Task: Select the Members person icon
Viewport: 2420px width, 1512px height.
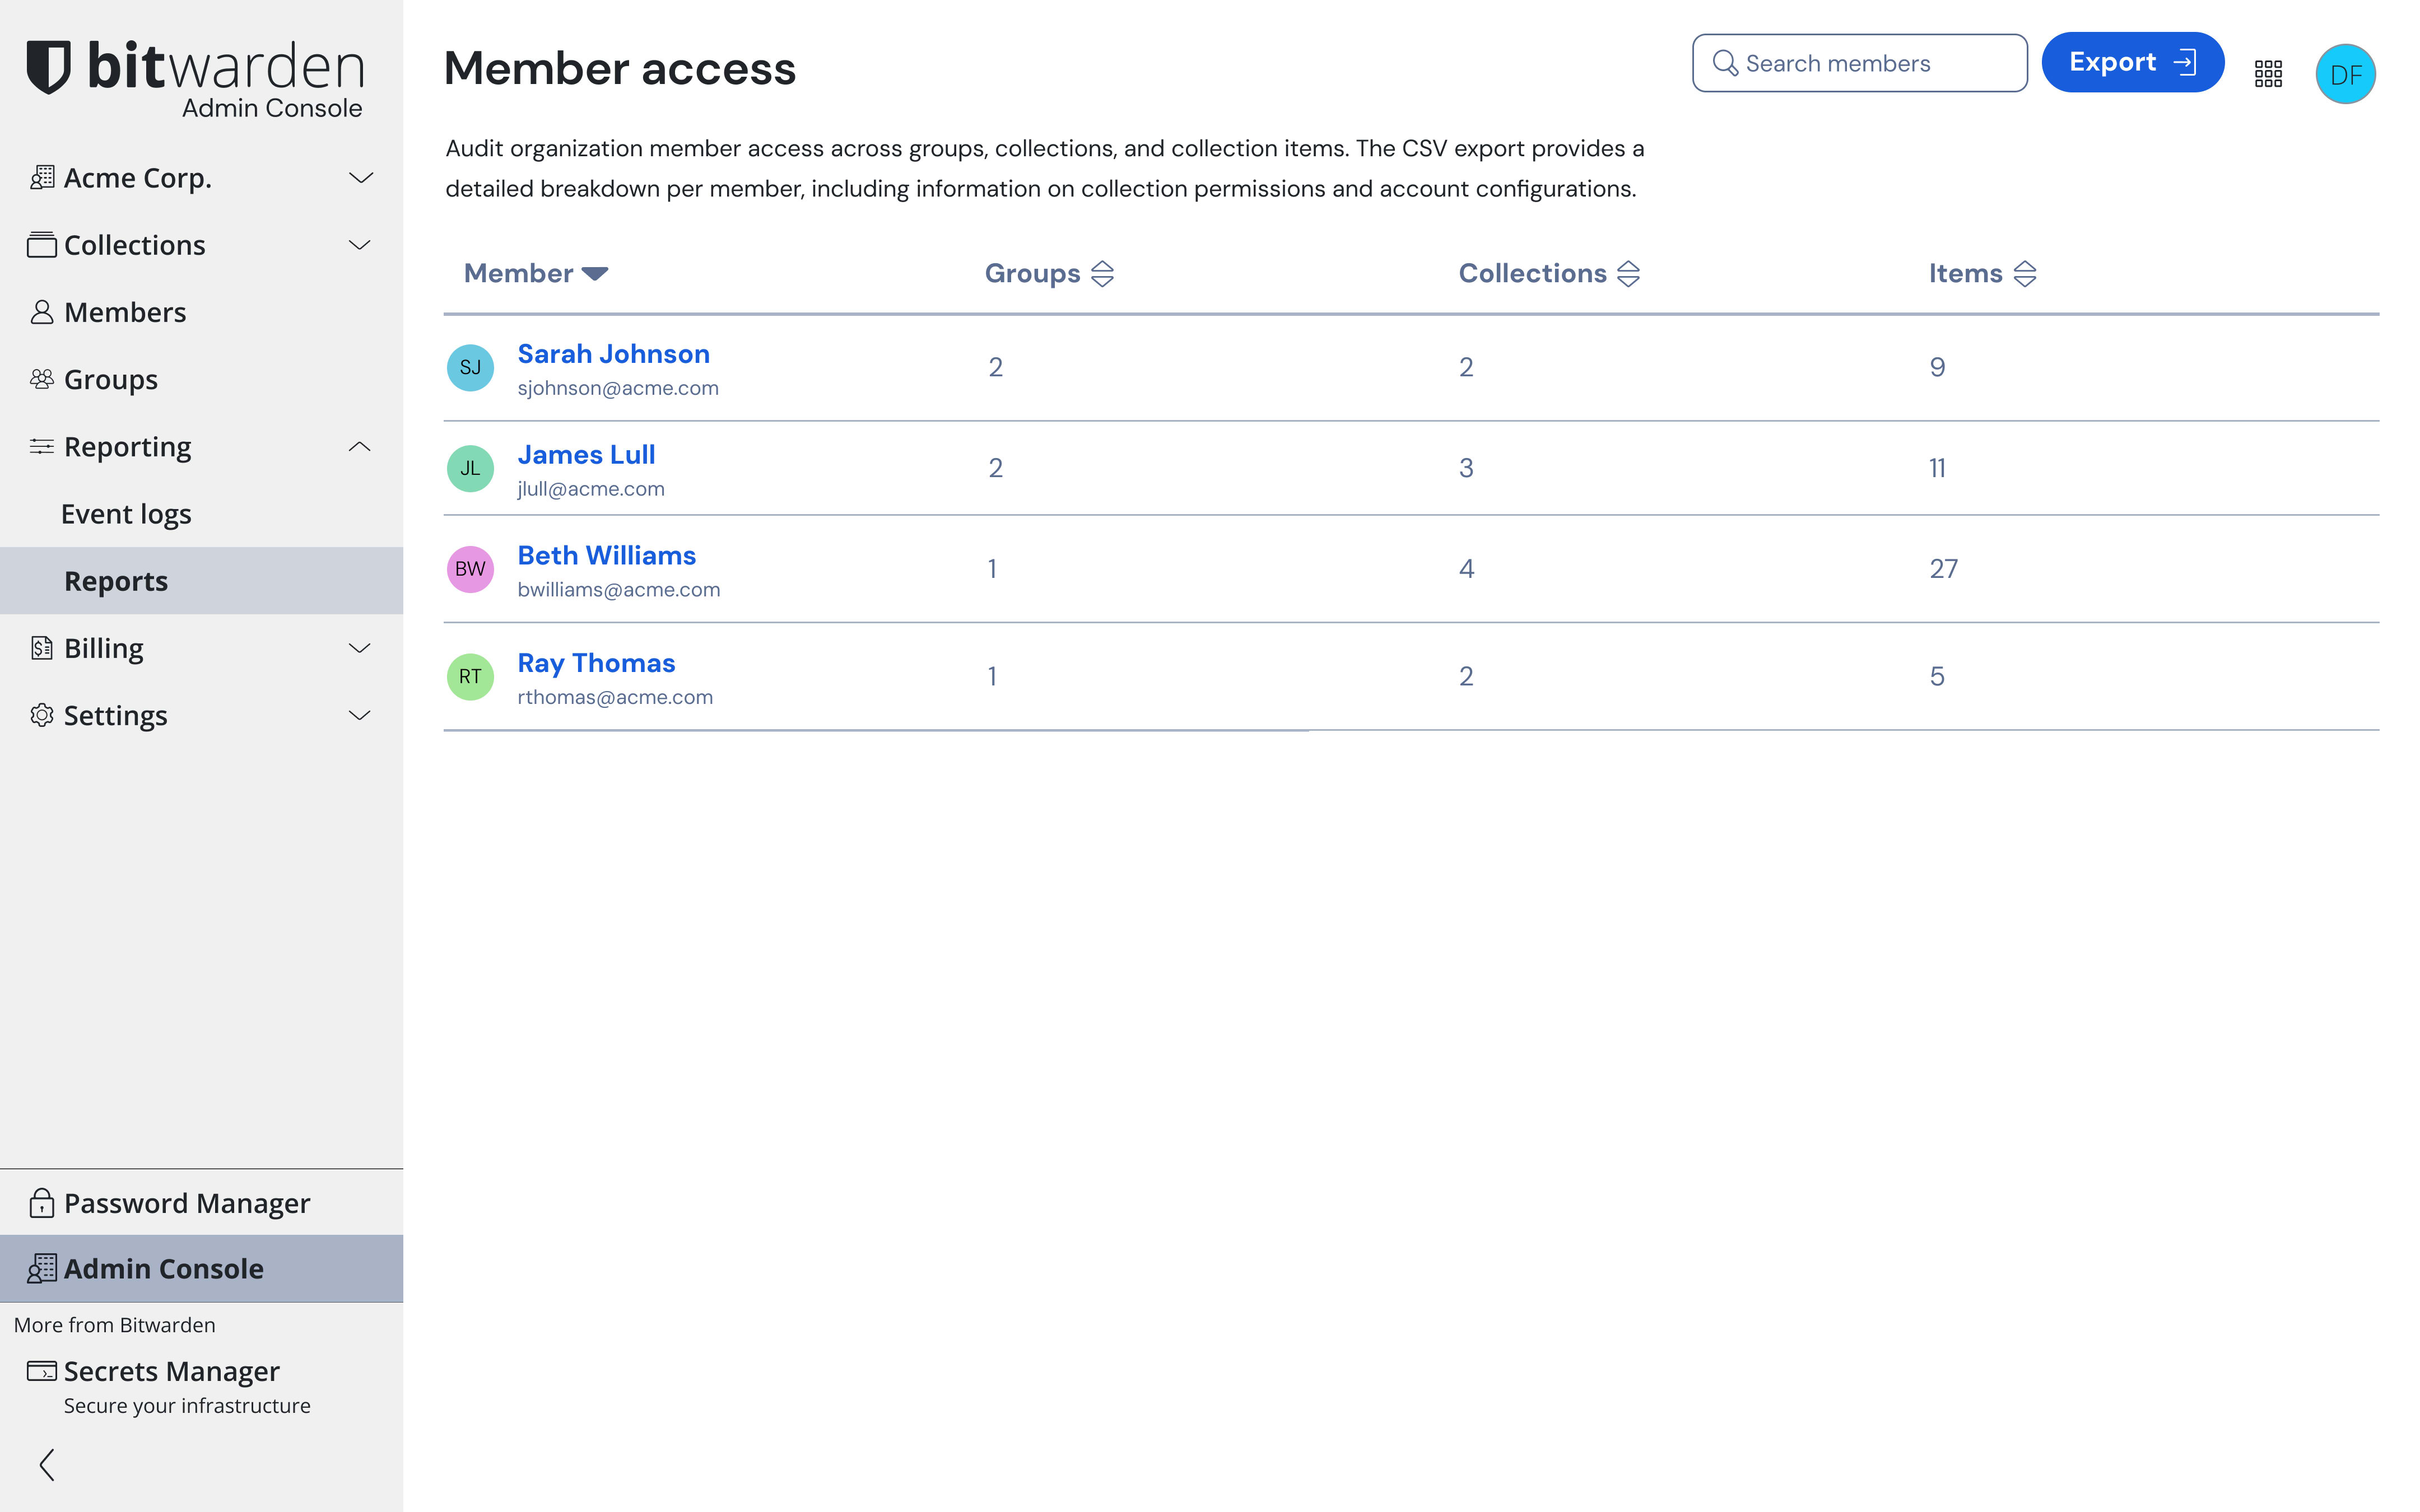Action: [41, 312]
